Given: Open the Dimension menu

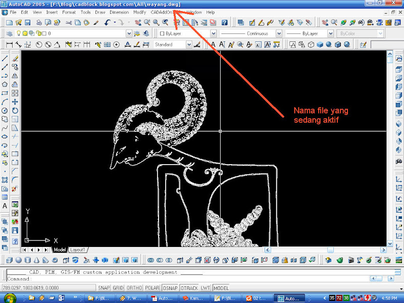Looking at the screenshot, I should point(119,12).
